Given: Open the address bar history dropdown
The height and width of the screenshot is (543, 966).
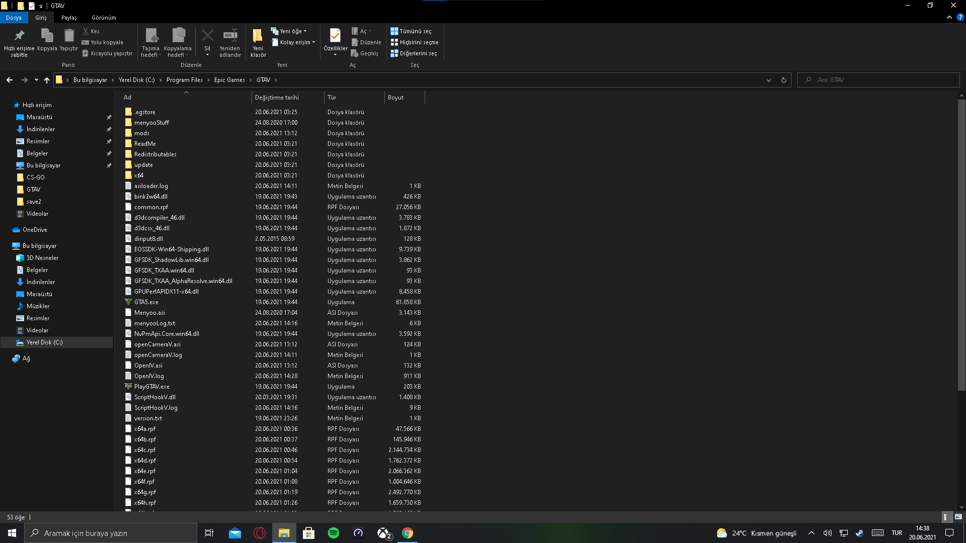Looking at the screenshot, I should (768, 80).
